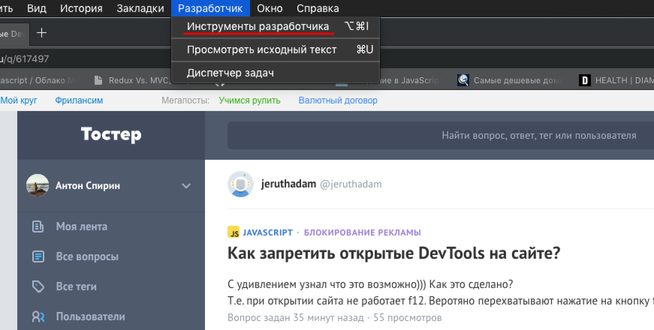Viewport: 654px width, 330px height.
Task: Go to Пользователи
Action: coord(90,316)
